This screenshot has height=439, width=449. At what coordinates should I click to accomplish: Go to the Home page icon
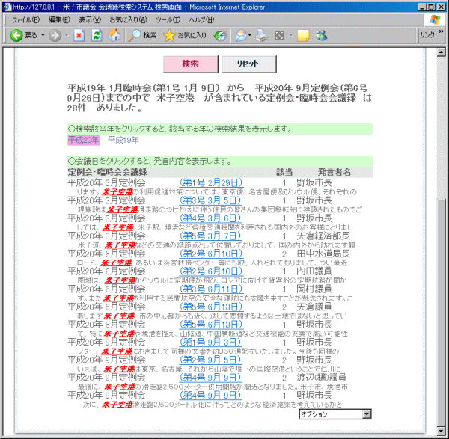click(x=114, y=35)
